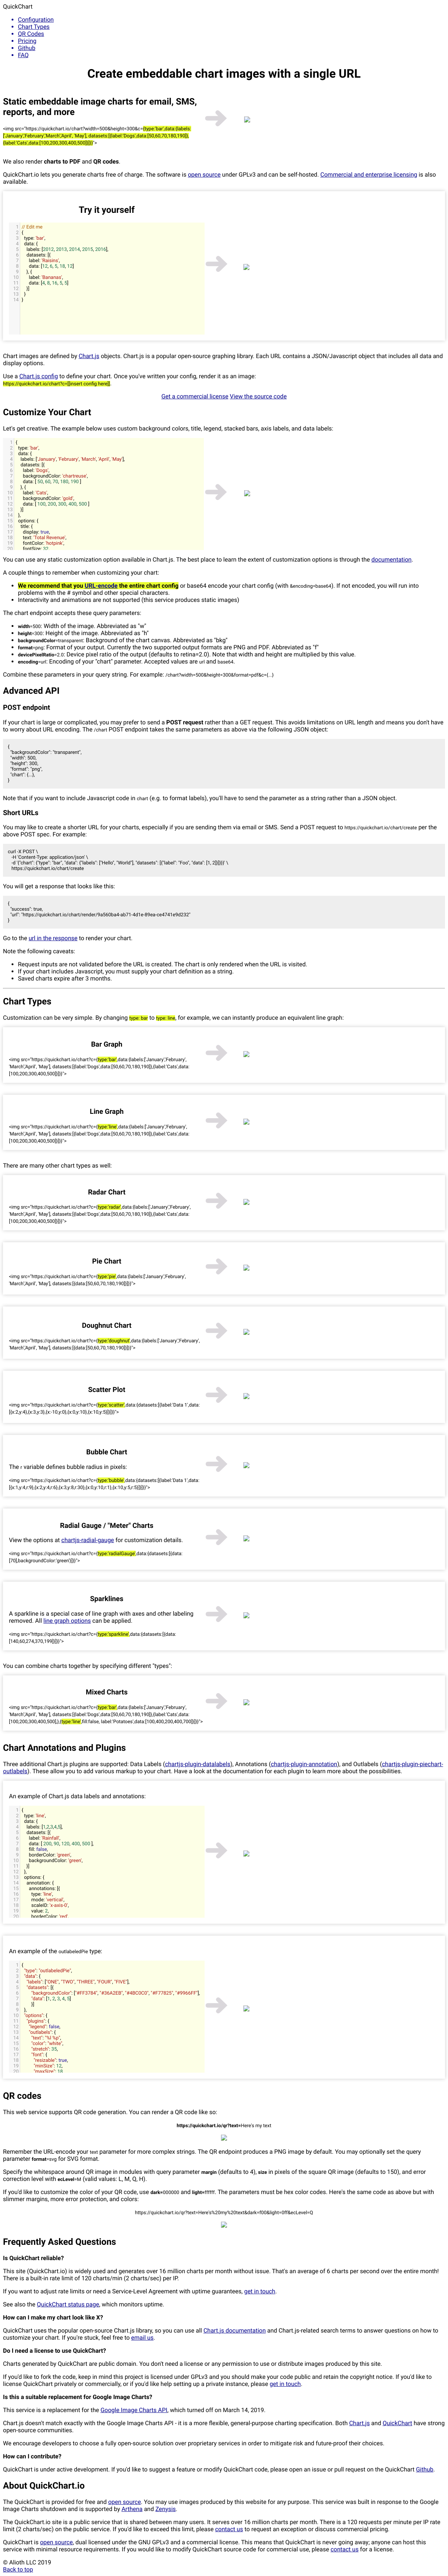Screen dimensions: 448x2576
Task: Open the QR Codes nav link
Action: (31, 34)
